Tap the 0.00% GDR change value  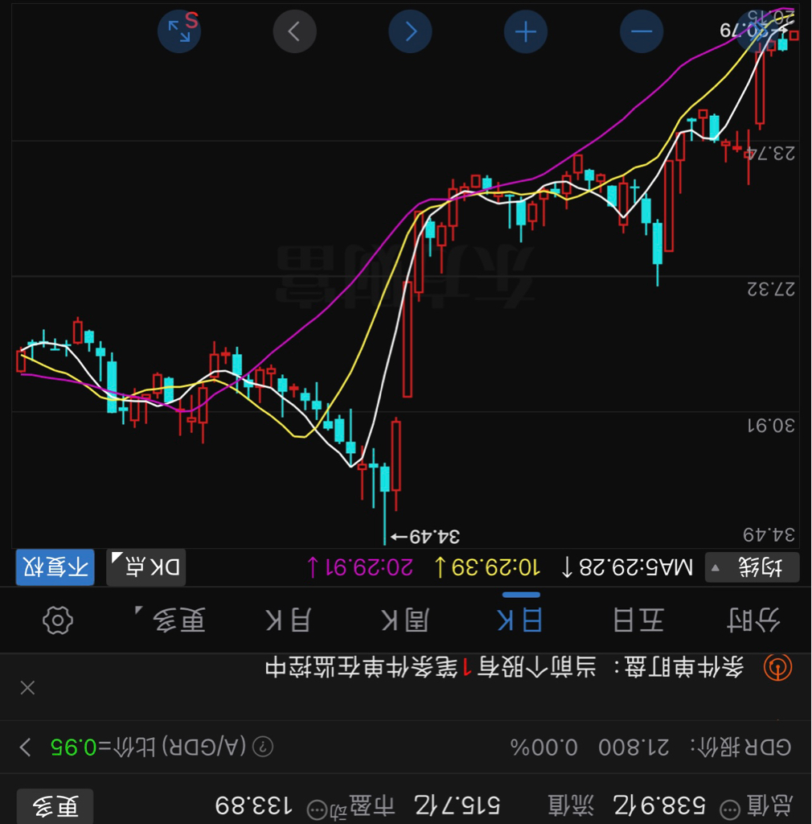point(544,747)
